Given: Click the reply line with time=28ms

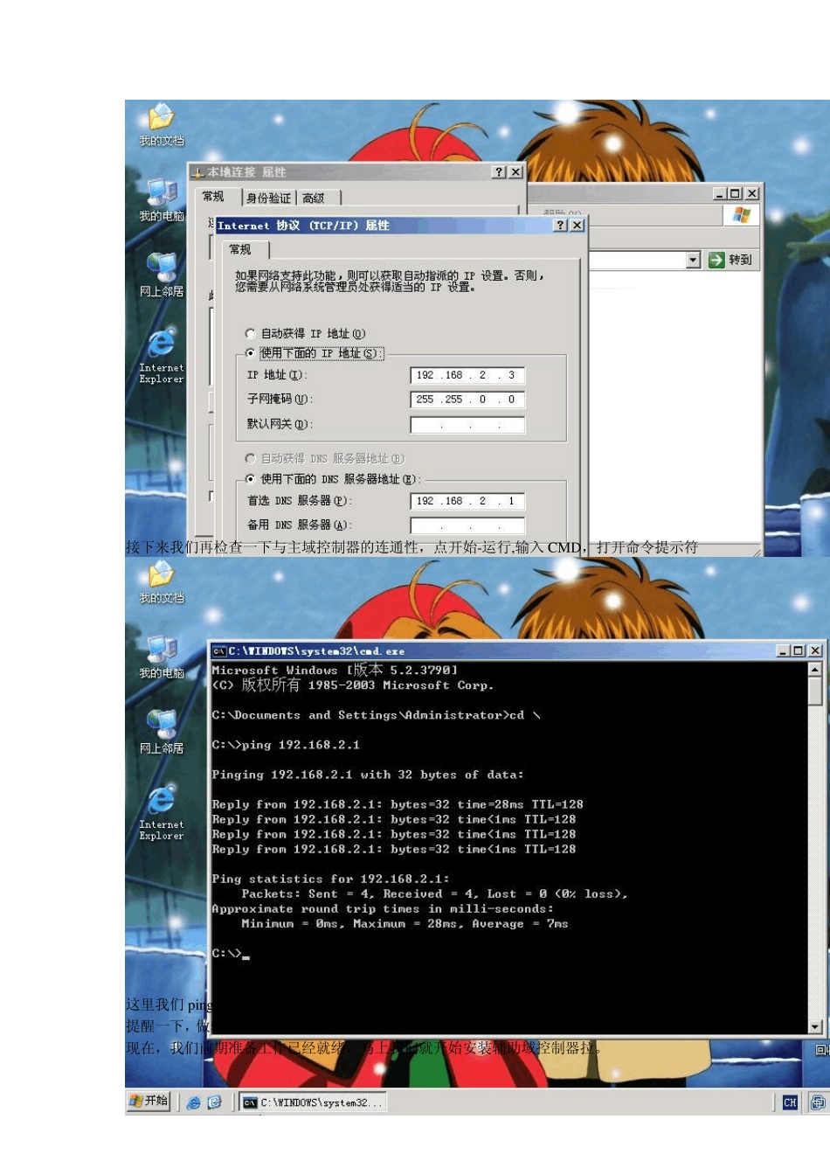Looking at the screenshot, I should [x=398, y=804].
